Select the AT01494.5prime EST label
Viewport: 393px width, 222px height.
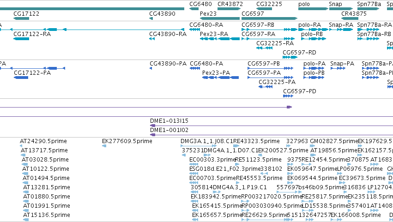pyautogui.click(x=46, y=178)
